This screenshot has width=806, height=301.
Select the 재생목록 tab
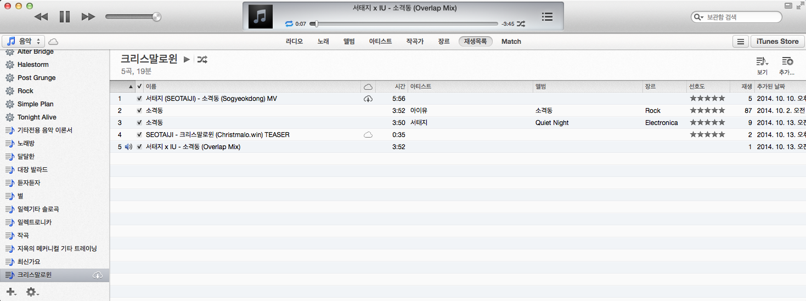(476, 41)
